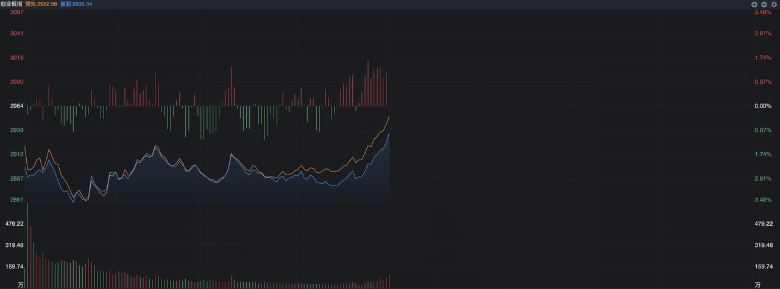Screen dimensions: 780x289
Task: Click the left-axis 479.22 volume label
Action: pyautogui.click(x=14, y=224)
